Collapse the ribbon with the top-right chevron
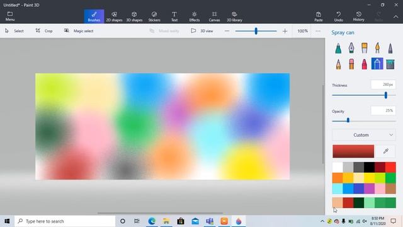Screen dimensions: 403x227 (x=396, y=16)
